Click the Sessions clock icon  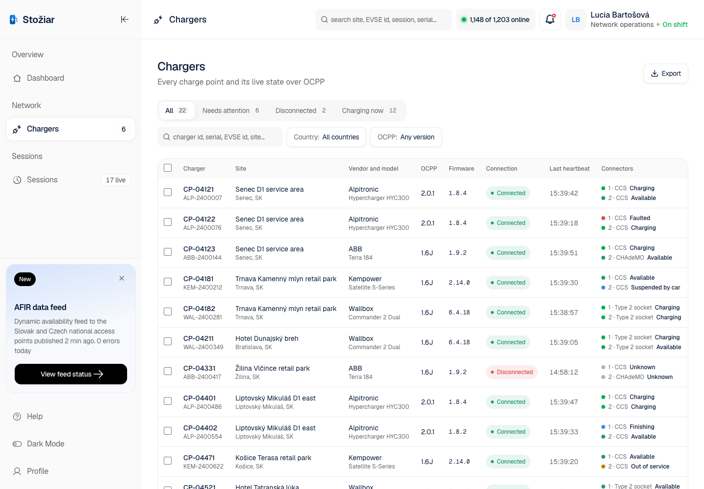click(17, 180)
